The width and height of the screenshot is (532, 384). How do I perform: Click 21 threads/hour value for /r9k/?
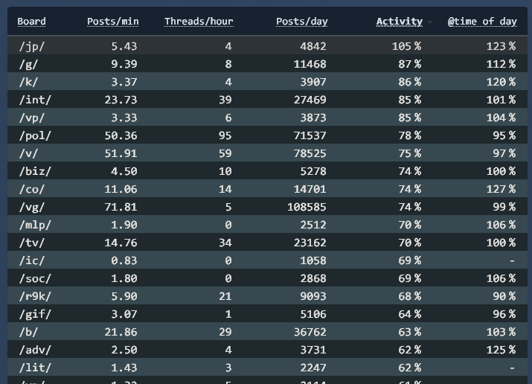pos(225,296)
